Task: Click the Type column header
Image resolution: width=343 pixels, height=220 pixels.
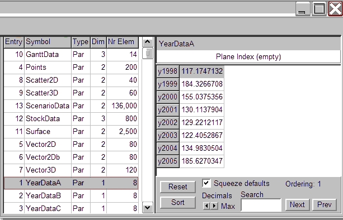Action: pyautogui.click(x=81, y=42)
